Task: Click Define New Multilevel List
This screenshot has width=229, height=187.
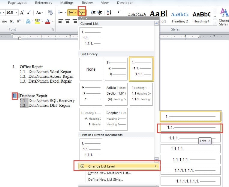Action: click(109, 173)
